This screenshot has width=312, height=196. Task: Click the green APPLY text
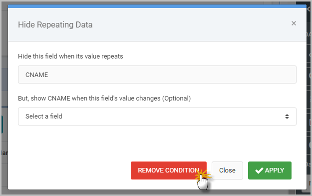275,170
